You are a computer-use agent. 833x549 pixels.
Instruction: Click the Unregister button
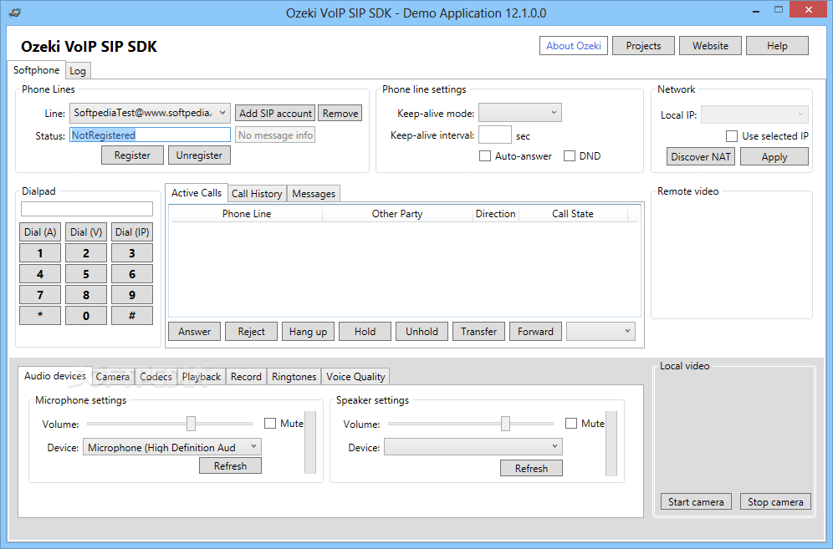pyautogui.click(x=199, y=155)
